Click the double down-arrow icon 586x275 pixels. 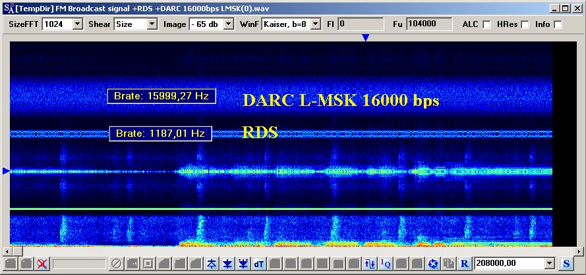click(x=243, y=264)
